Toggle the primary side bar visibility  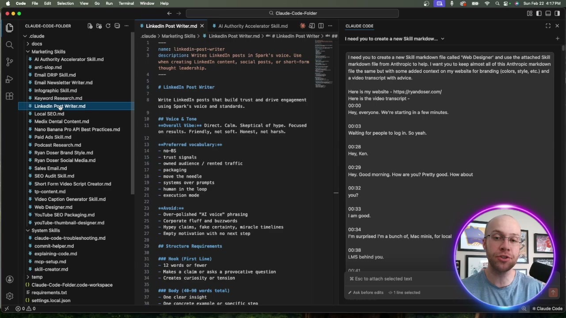539,13
